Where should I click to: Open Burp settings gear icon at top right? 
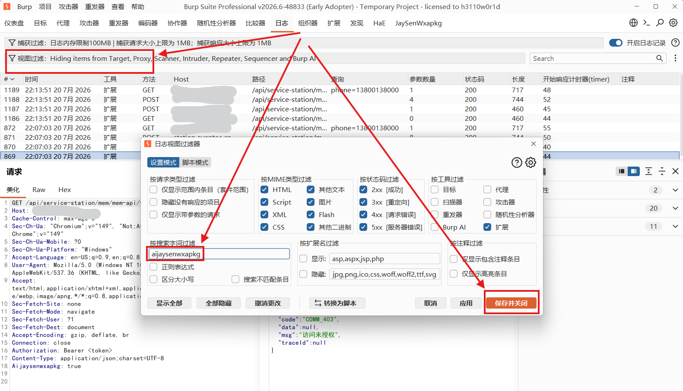pos(673,23)
